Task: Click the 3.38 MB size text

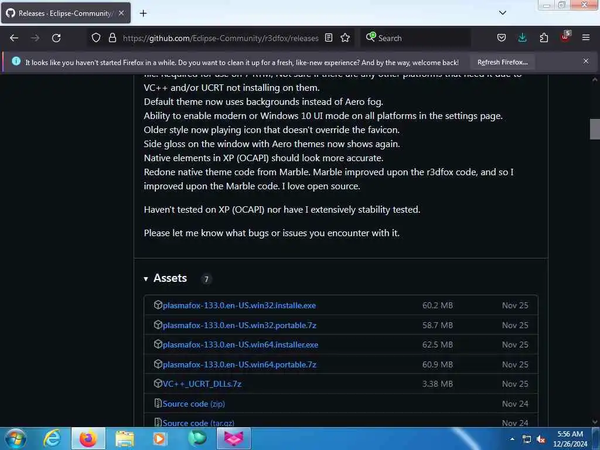Action: tap(437, 384)
